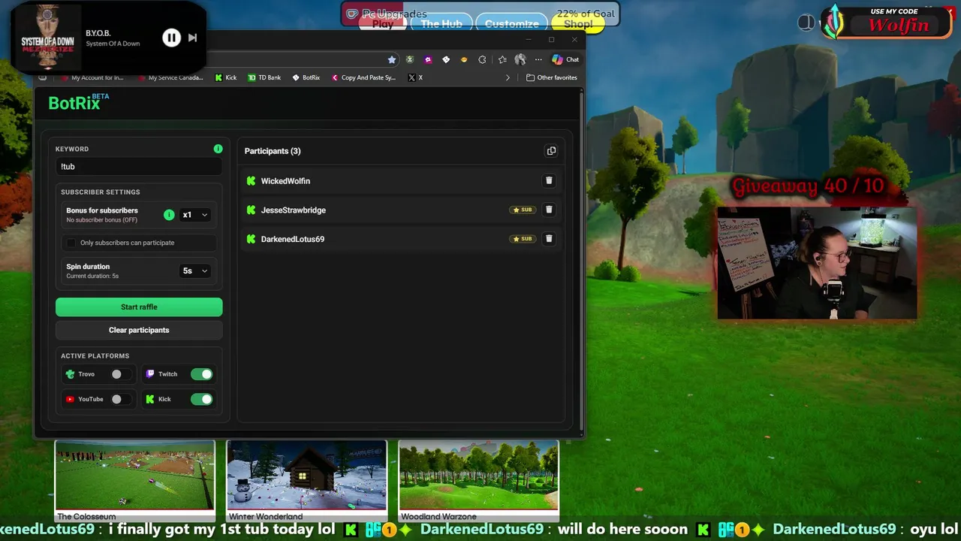
Task: Enable the YouTube platform toggle
Action: [121, 399]
